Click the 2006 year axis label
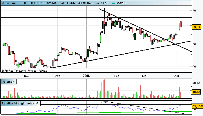203x116 pixels. 86,76
